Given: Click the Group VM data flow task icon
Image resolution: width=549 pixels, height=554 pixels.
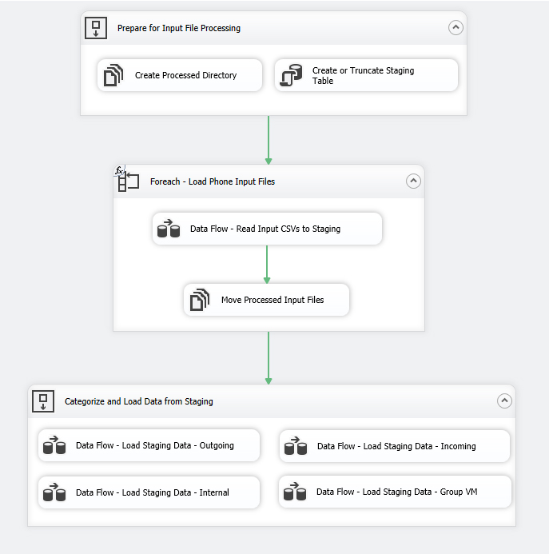Looking at the screenshot, I should (296, 492).
